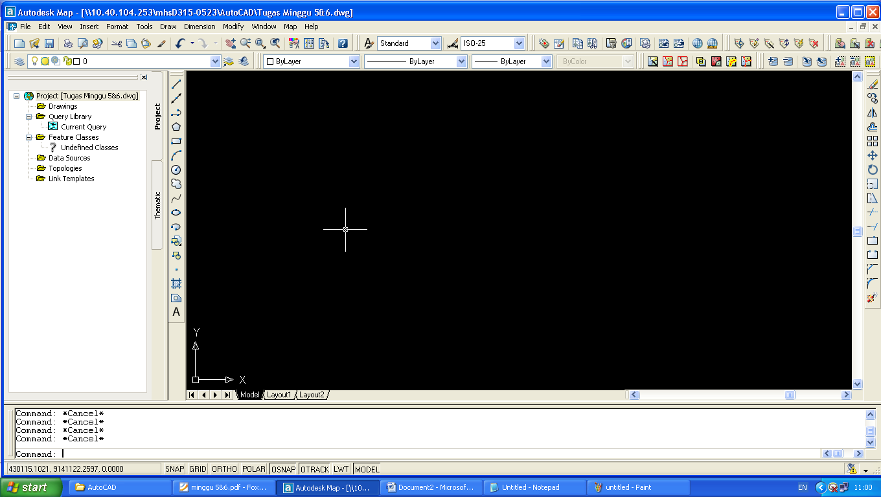Image resolution: width=881 pixels, height=497 pixels.
Task: Toggle POLAR tracking
Action: (255, 469)
